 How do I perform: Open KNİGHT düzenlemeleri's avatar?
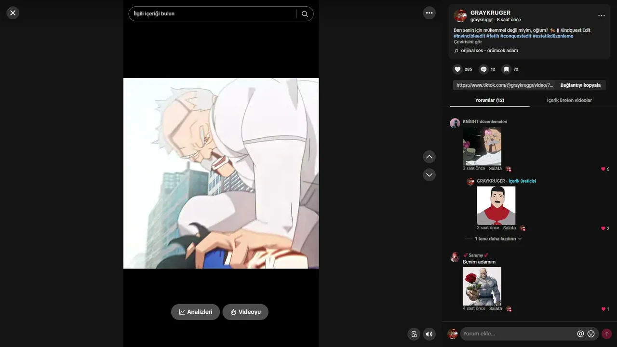coord(455,123)
